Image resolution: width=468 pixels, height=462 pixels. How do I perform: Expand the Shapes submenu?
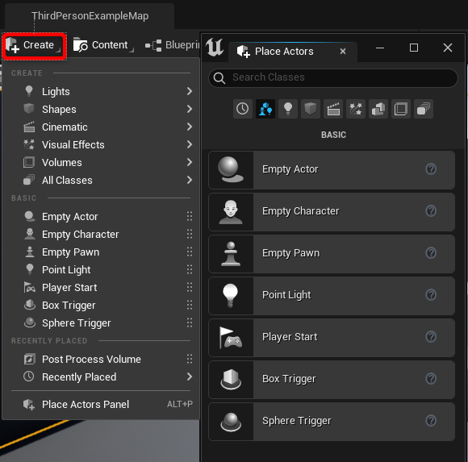point(101,109)
